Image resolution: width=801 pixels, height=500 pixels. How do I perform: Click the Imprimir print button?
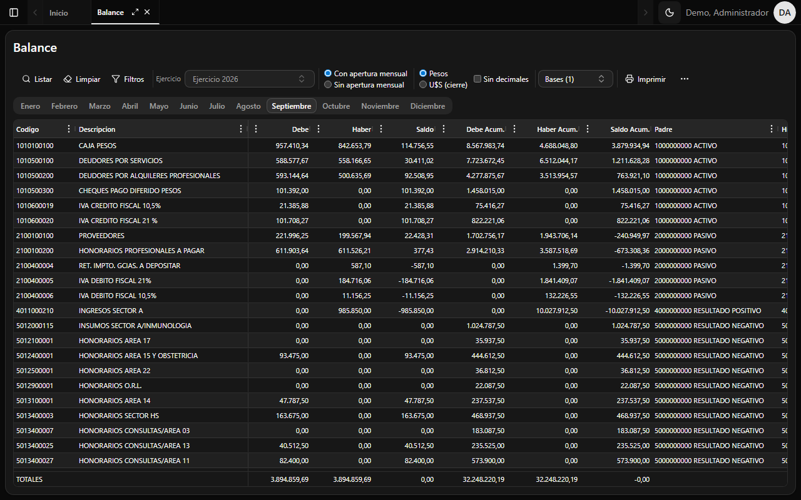tap(646, 79)
